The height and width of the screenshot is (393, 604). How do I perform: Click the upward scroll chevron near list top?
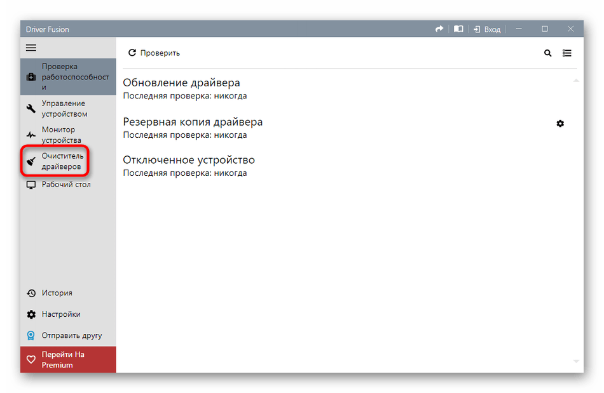(576, 81)
